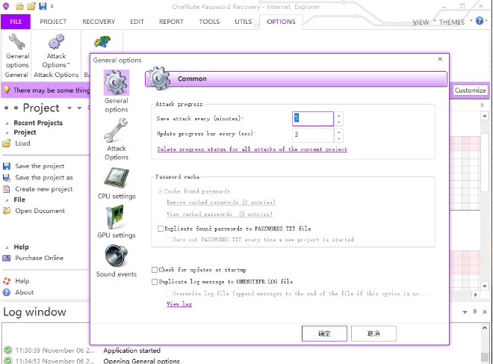Increase Save attack every minutes value
The width and height of the screenshot is (493, 364).
coord(338,115)
